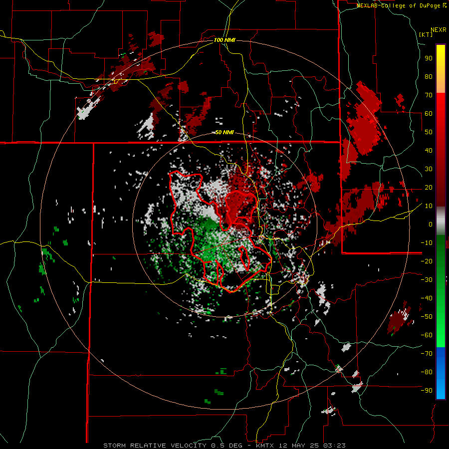Click the "KMTX" station identifier

coord(264,446)
